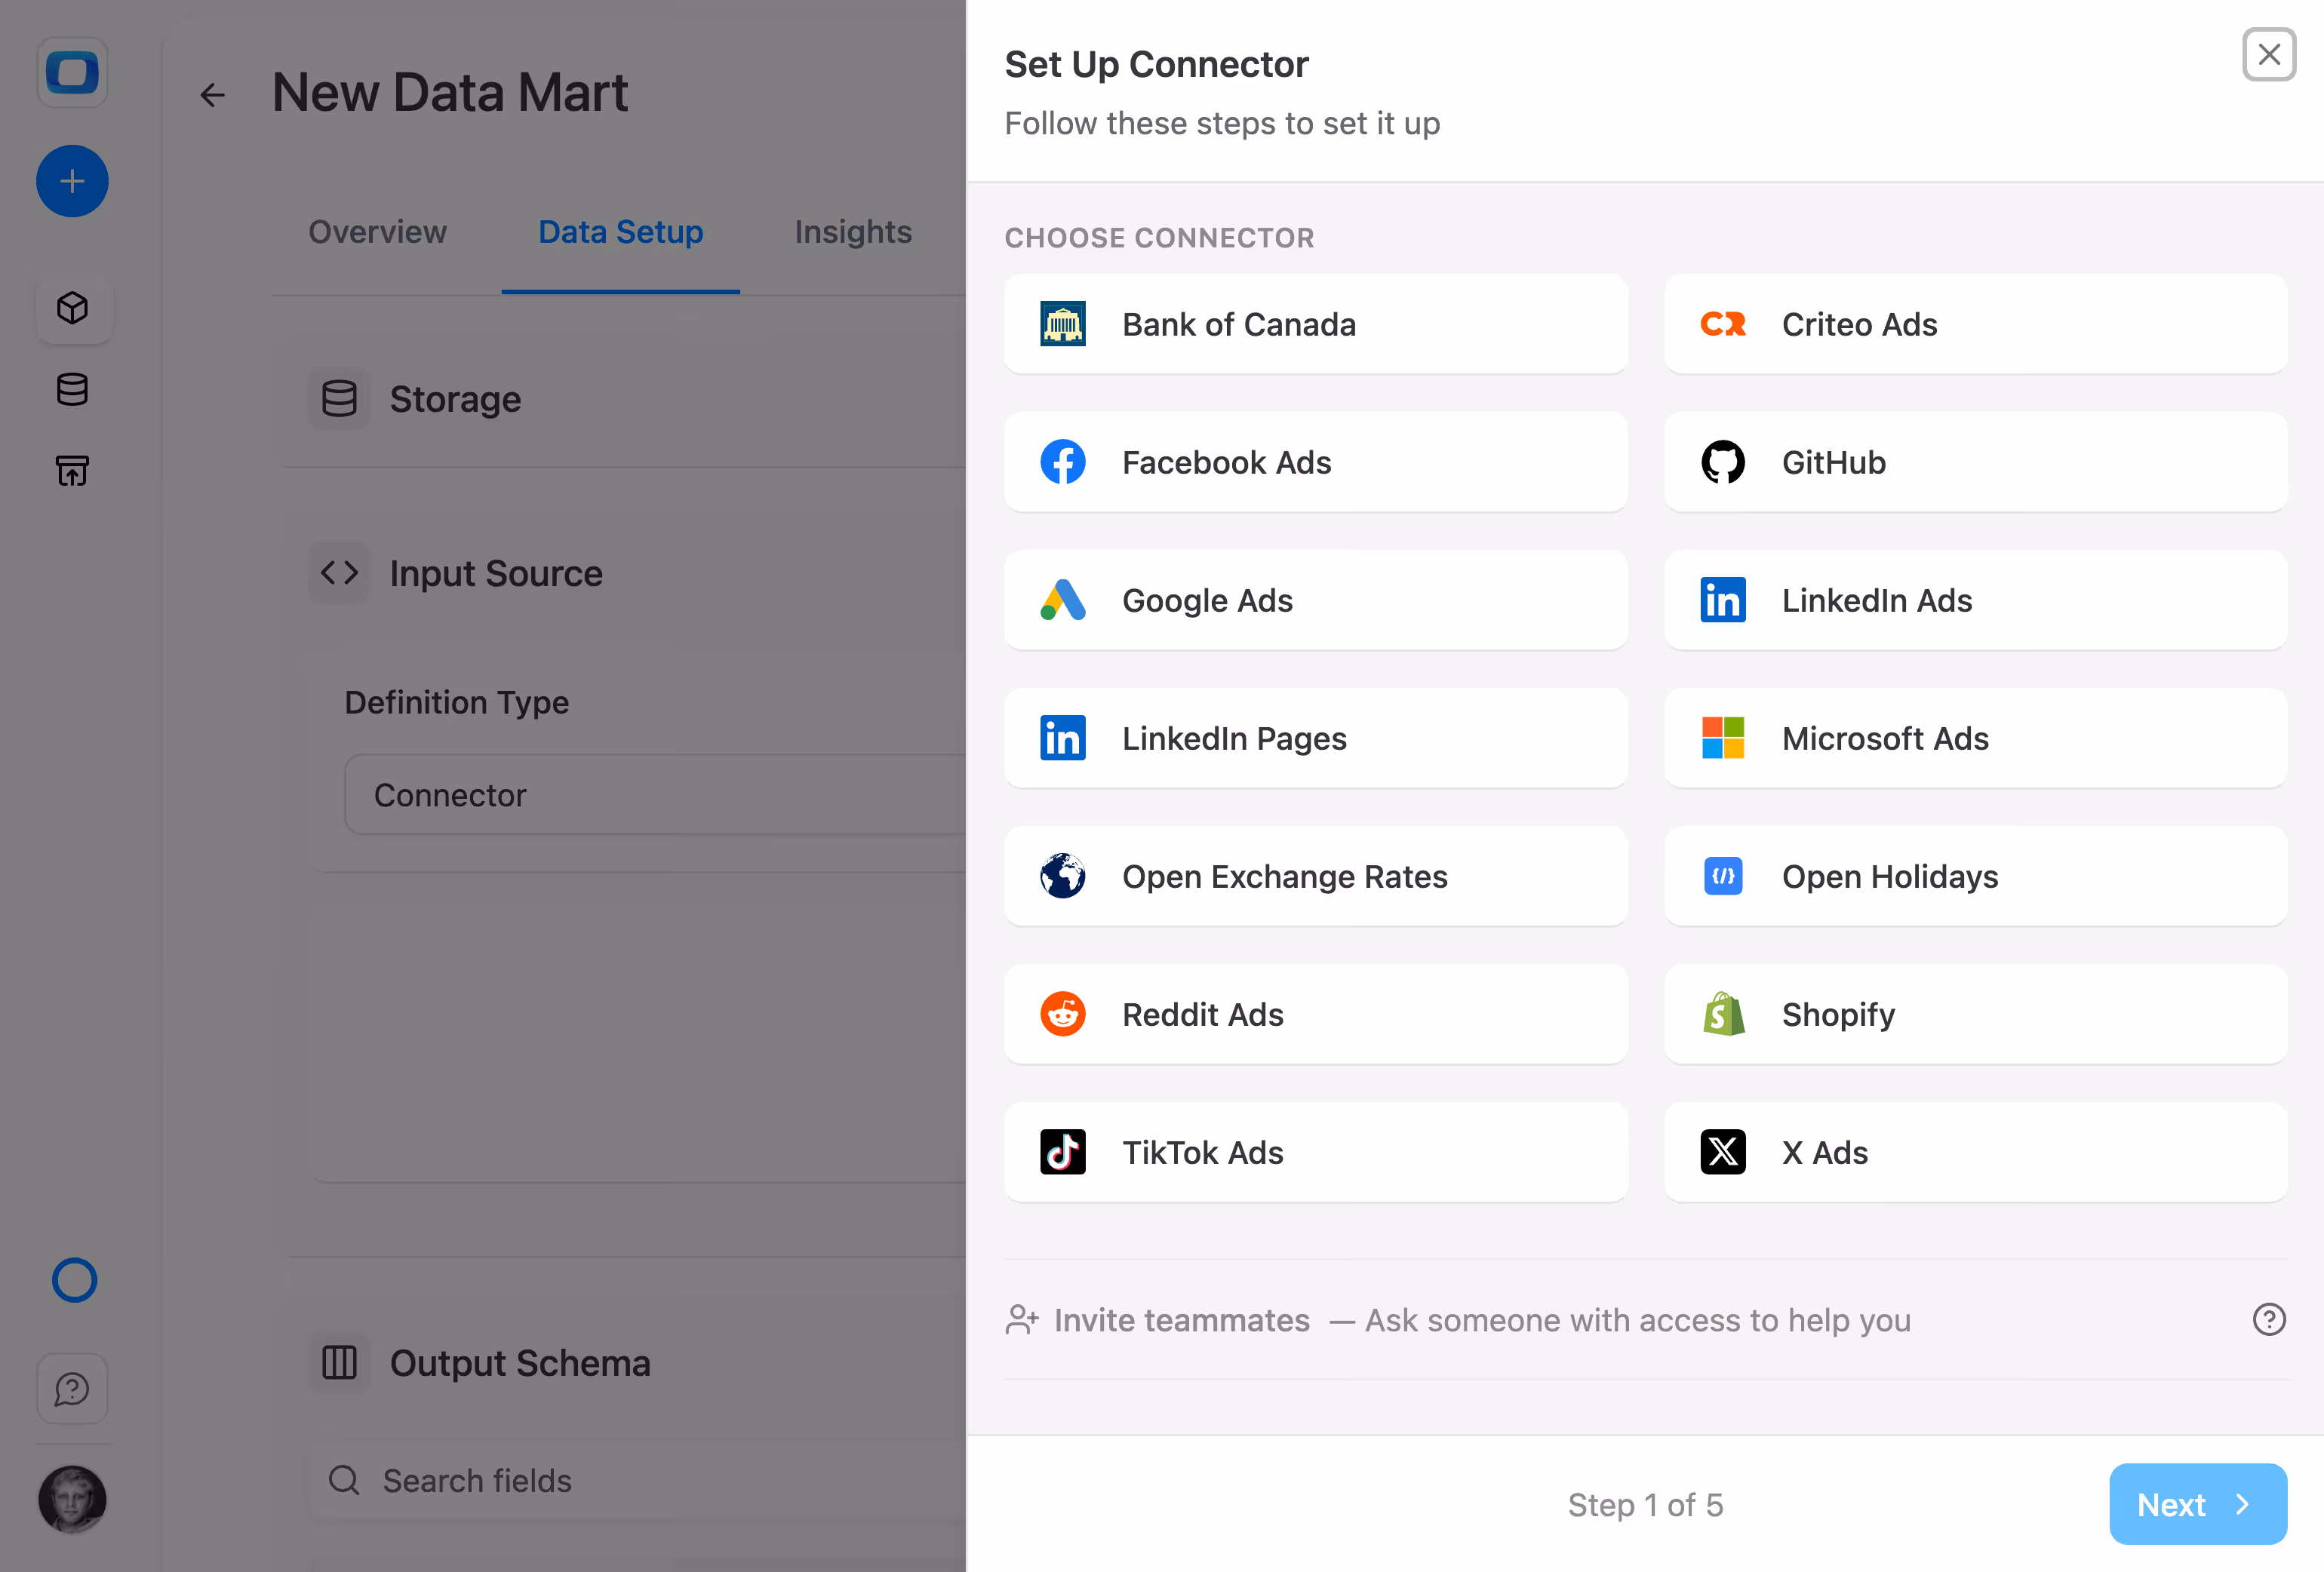
Task: Click the invite teammates person-plus icon
Action: (1022, 1320)
